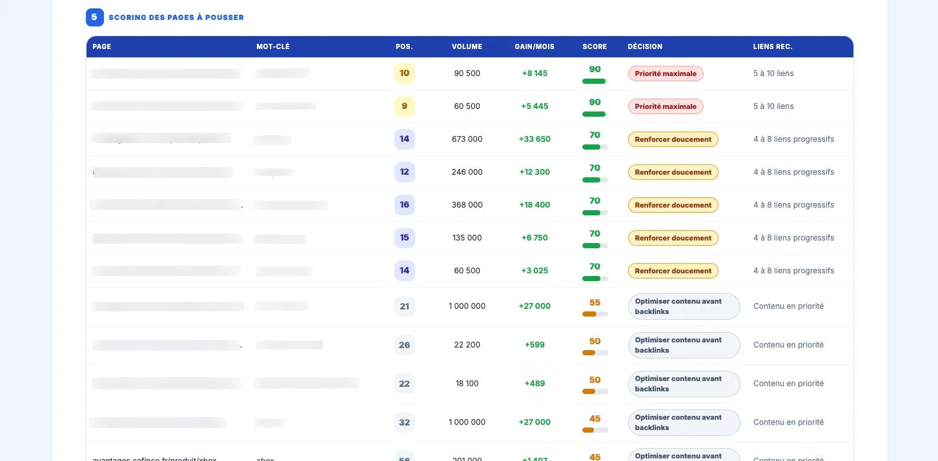
Task: Click 'Renforcer doucement' badge in the +6 750 row
Action: (x=673, y=238)
